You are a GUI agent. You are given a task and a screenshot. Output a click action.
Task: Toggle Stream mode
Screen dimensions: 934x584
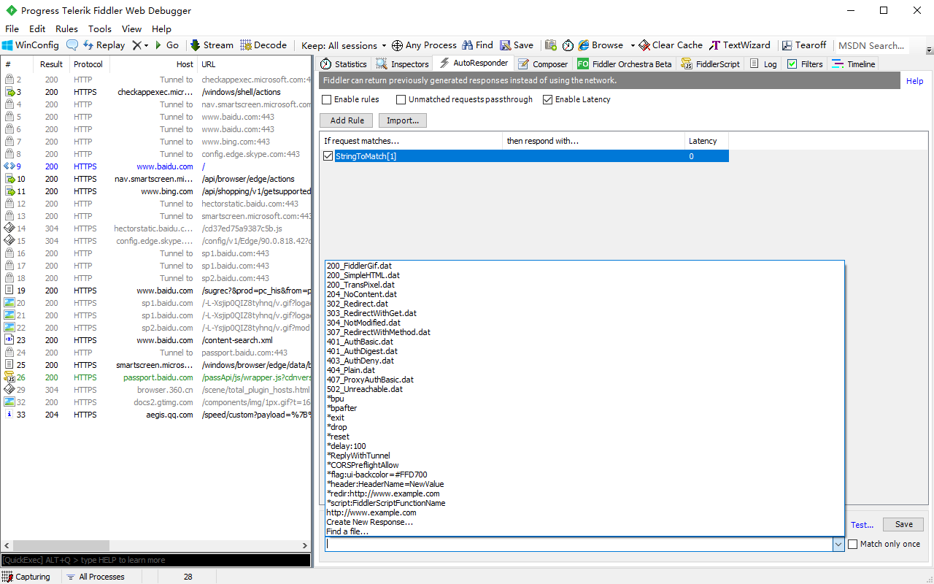[212, 45]
